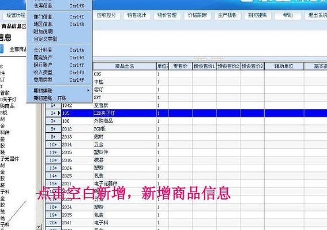Image resolution: width=327 pixels, height=230 pixels.
Task: Click the tree panel scrollbar down arrow
Action: (39, 227)
